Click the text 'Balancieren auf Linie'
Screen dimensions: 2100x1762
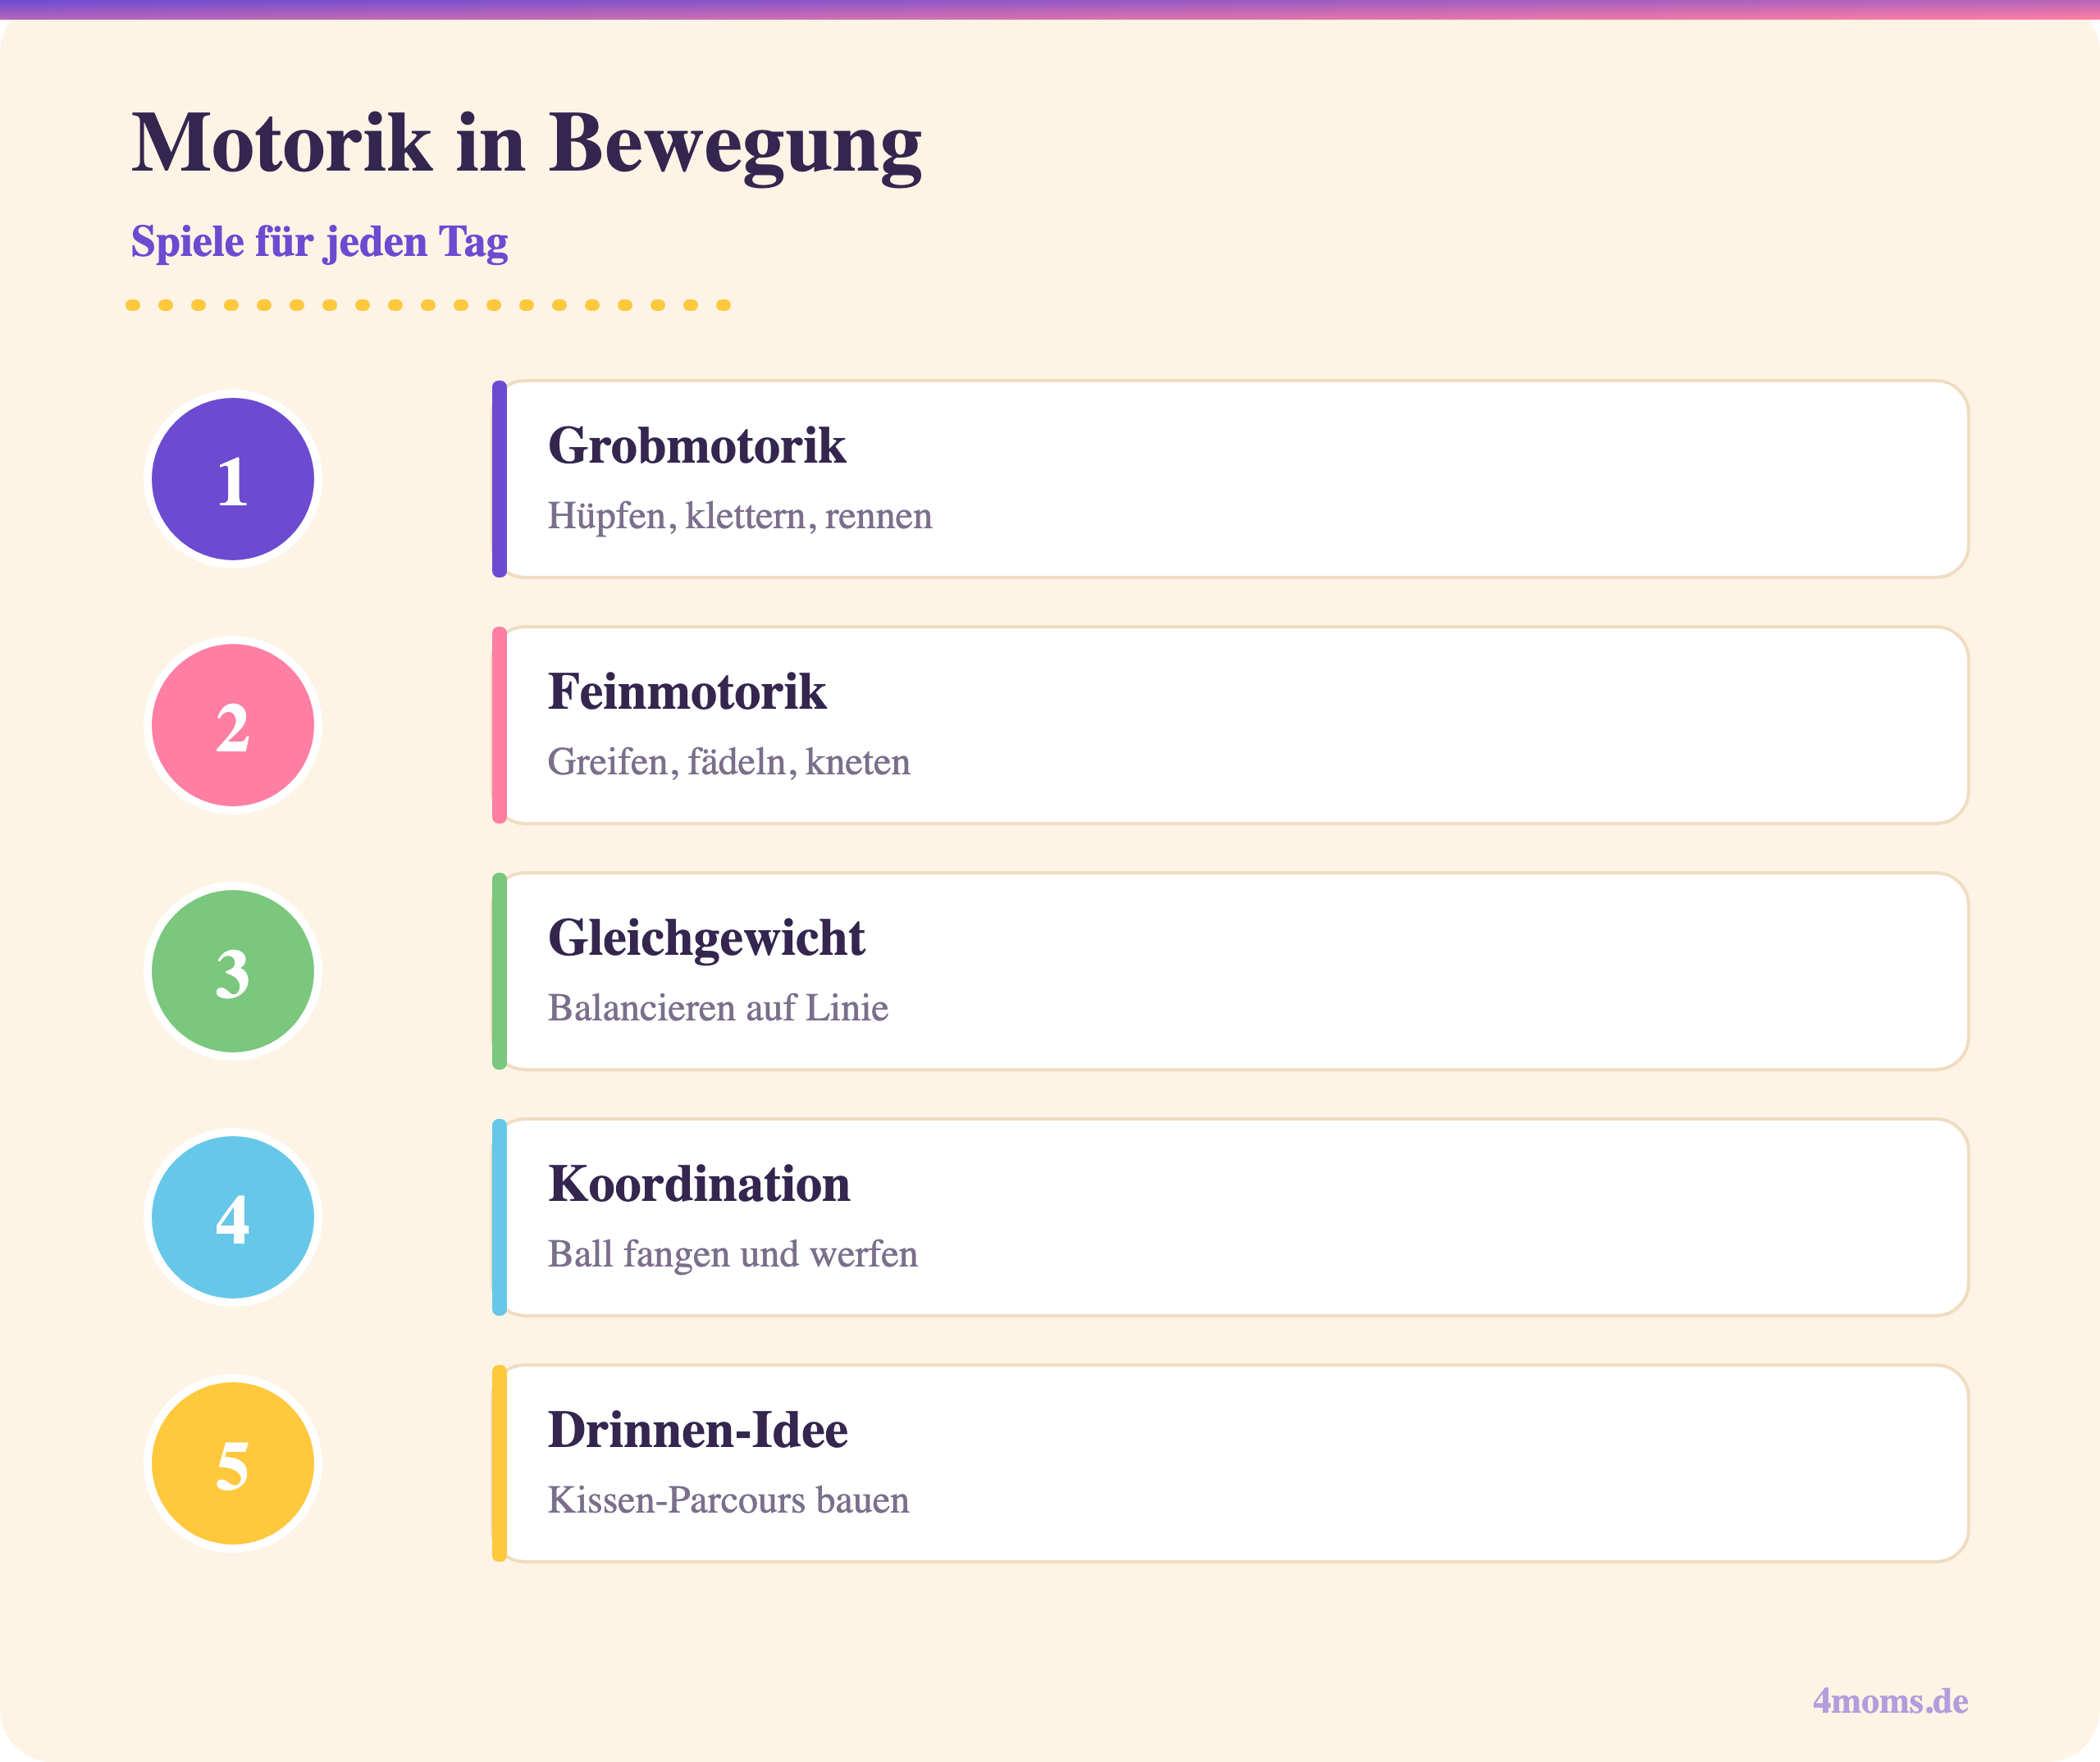[x=718, y=1008]
